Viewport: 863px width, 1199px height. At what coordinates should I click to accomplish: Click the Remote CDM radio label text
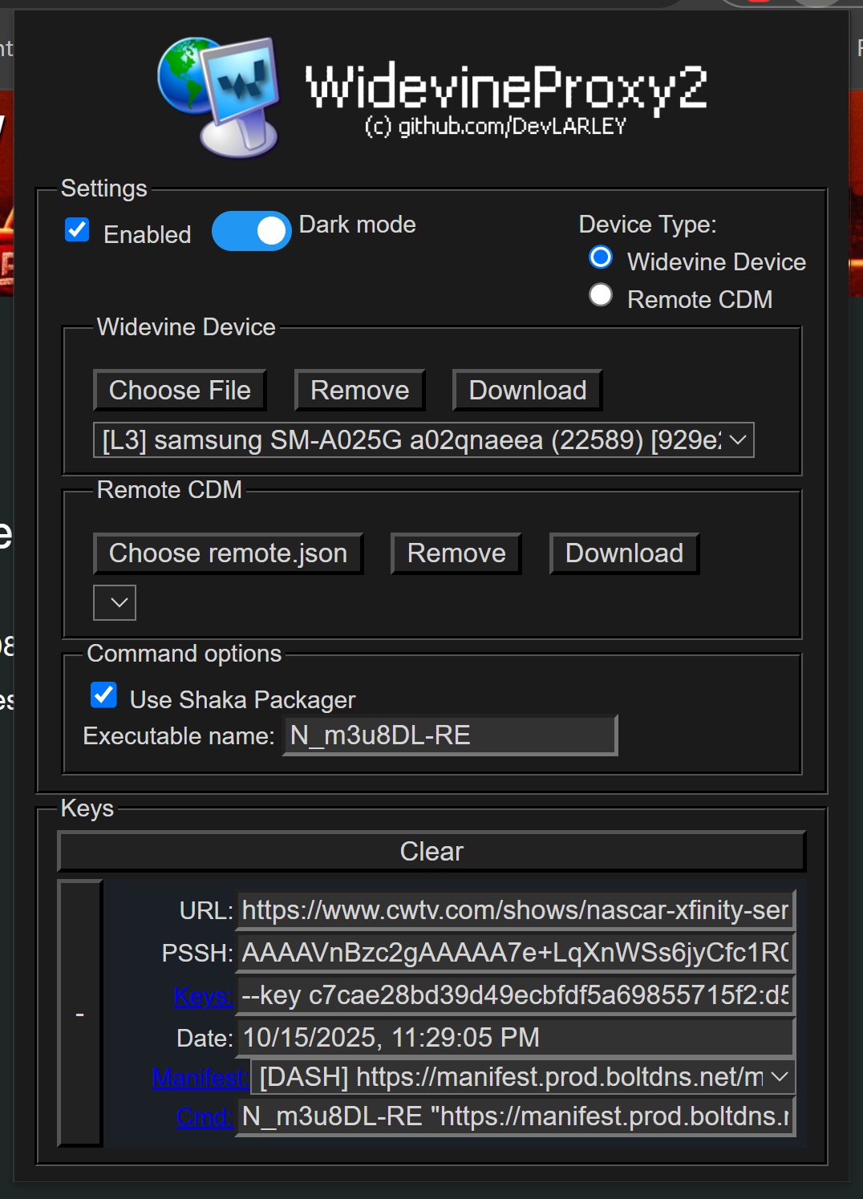pyautogui.click(x=699, y=300)
